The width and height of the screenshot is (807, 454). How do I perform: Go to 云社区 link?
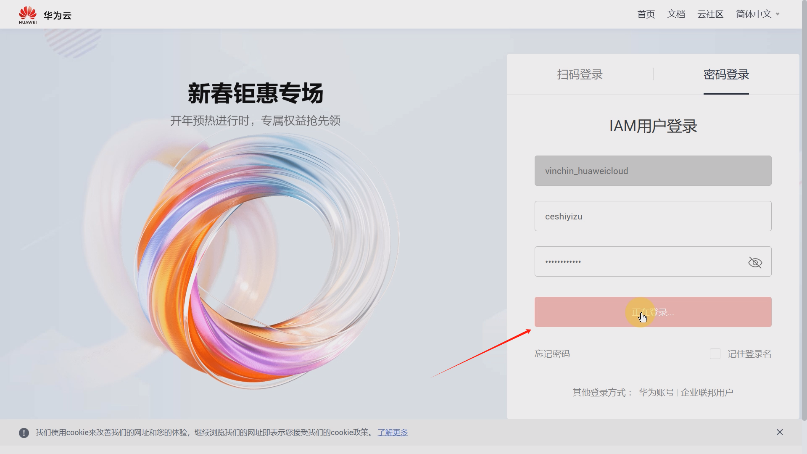click(x=710, y=14)
